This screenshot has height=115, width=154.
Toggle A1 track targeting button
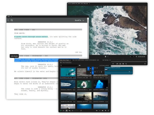pos(93,73)
